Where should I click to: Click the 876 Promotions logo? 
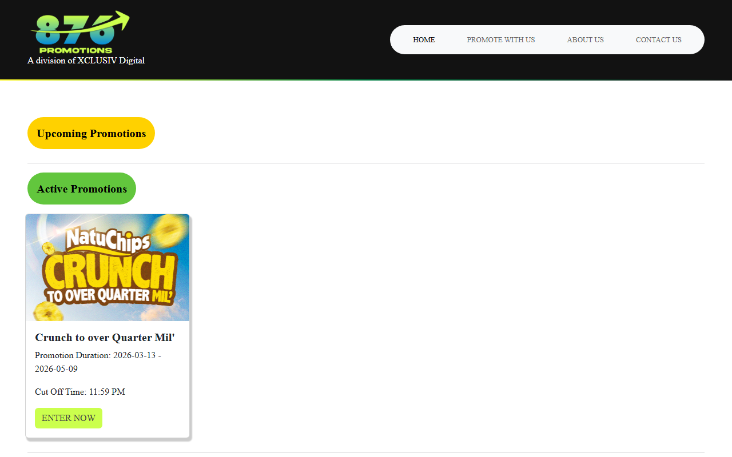(80, 32)
